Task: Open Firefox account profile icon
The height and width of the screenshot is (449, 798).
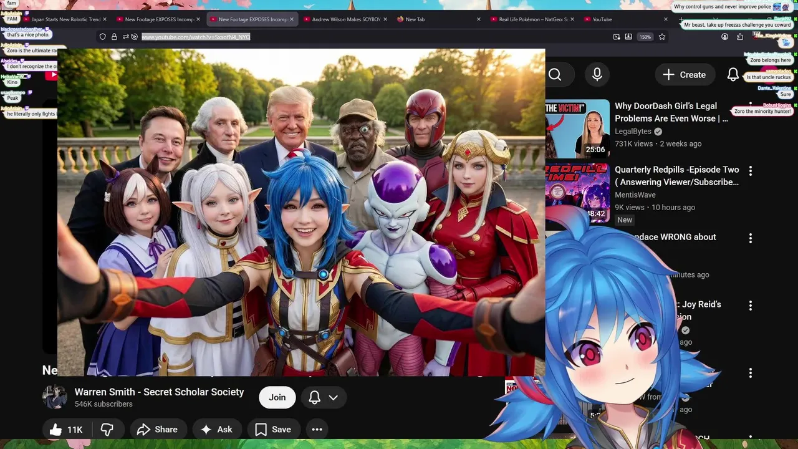Action: (x=724, y=37)
